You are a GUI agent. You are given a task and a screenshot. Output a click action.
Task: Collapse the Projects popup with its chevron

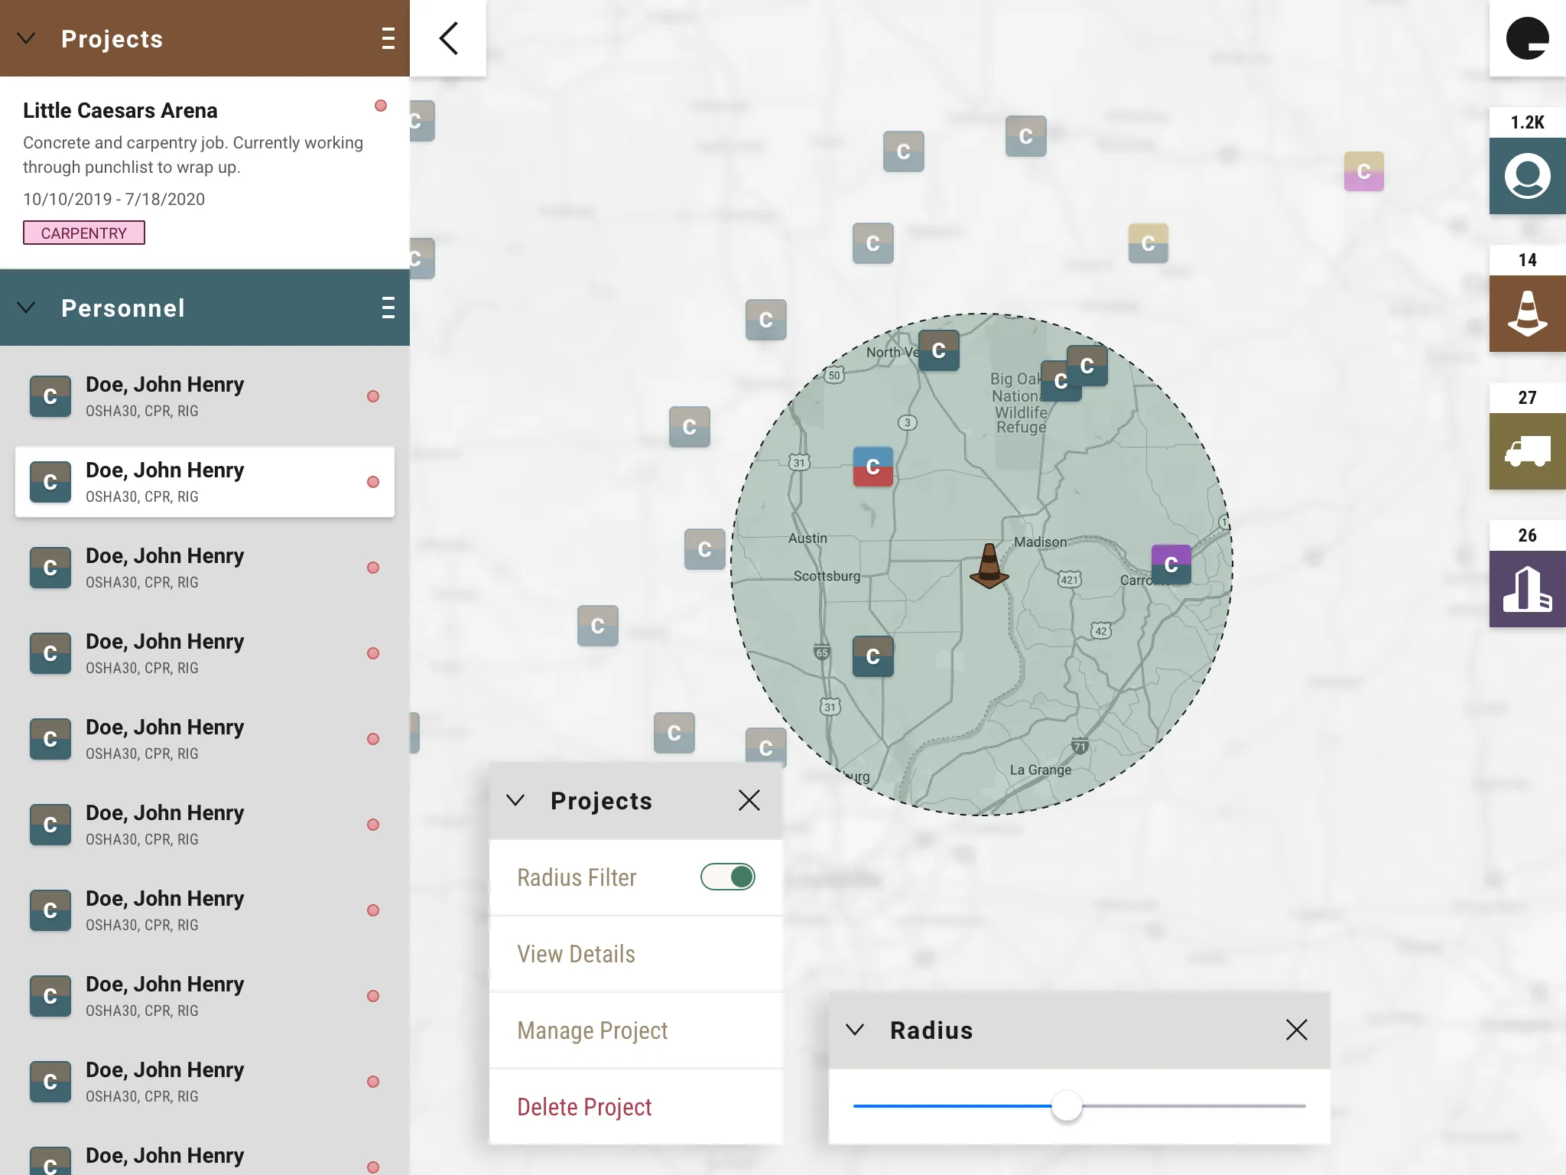click(515, 800)
